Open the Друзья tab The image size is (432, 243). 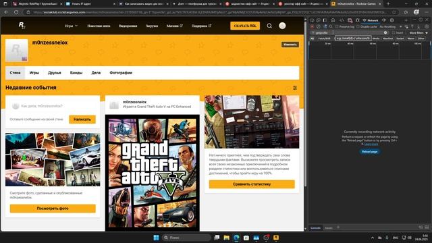55,73
